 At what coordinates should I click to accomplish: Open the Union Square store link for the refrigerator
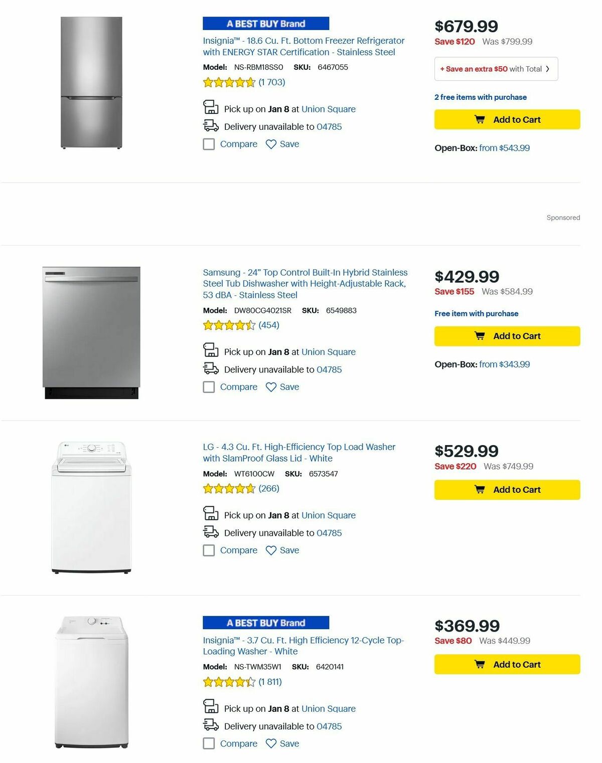[328, 109]
